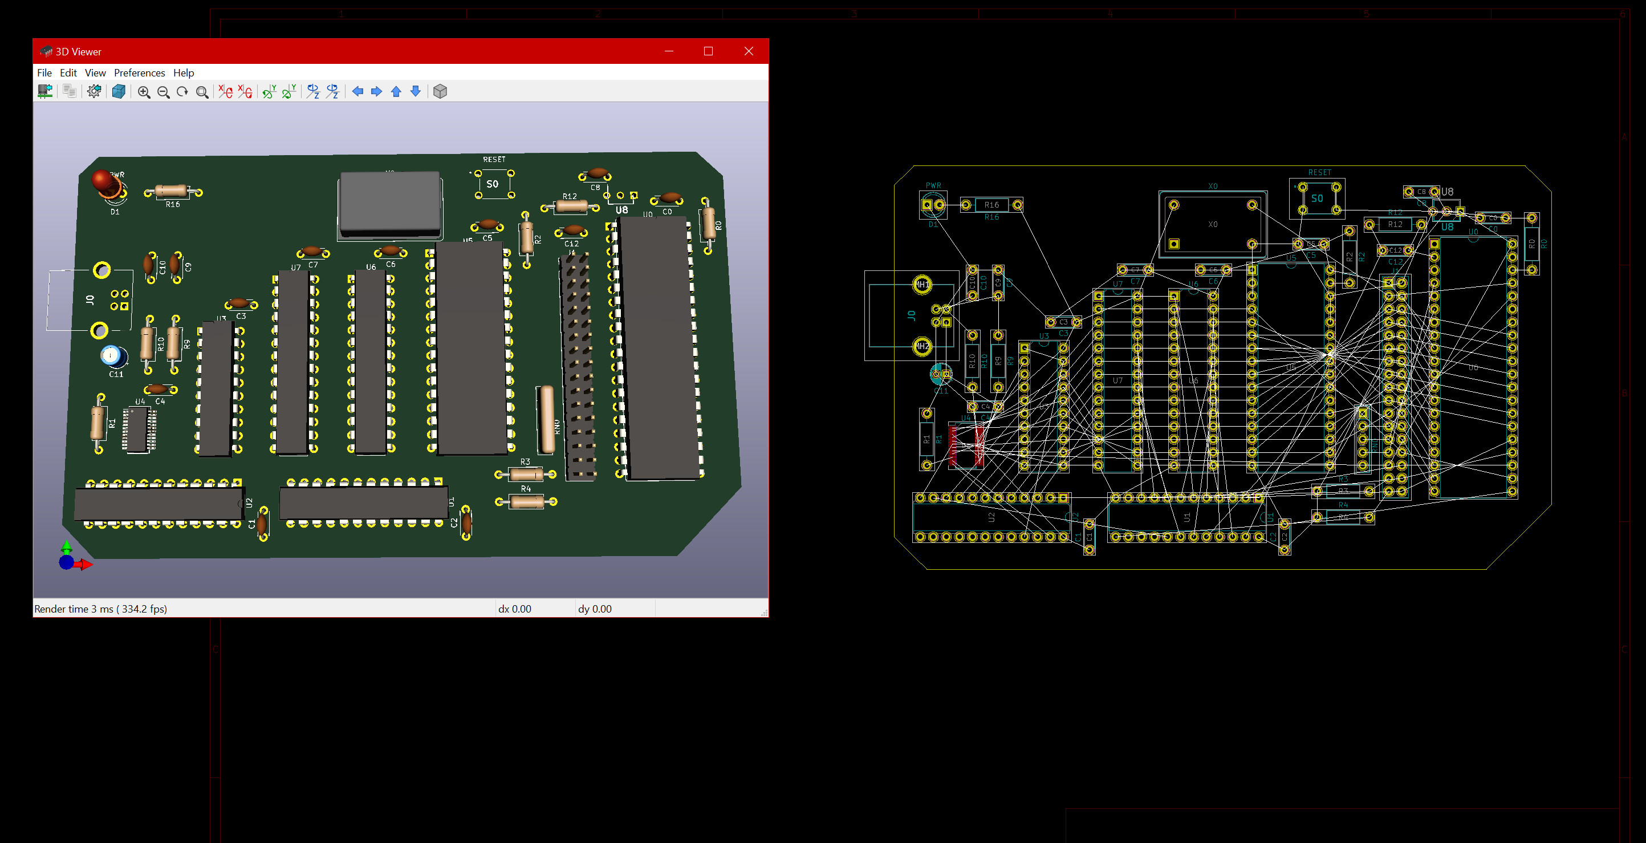This screenshot has height=843, width=1646.
Task: Move board left with left arrow
Action: [358, 91]
